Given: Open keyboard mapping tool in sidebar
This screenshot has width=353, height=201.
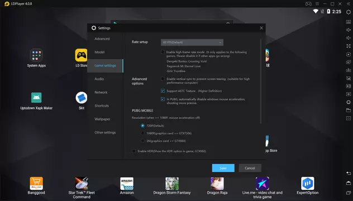Looking at the screenshot, I should tap(349, 22).
